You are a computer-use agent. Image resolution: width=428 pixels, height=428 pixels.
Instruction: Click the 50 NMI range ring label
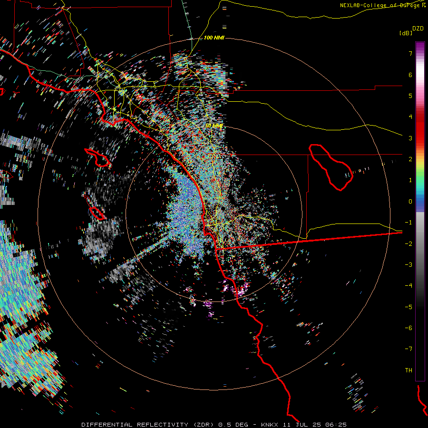point(214,126)
